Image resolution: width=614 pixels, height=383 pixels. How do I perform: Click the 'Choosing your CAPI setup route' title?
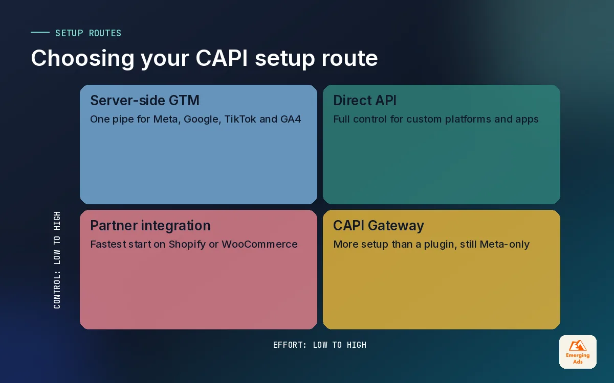204,58
